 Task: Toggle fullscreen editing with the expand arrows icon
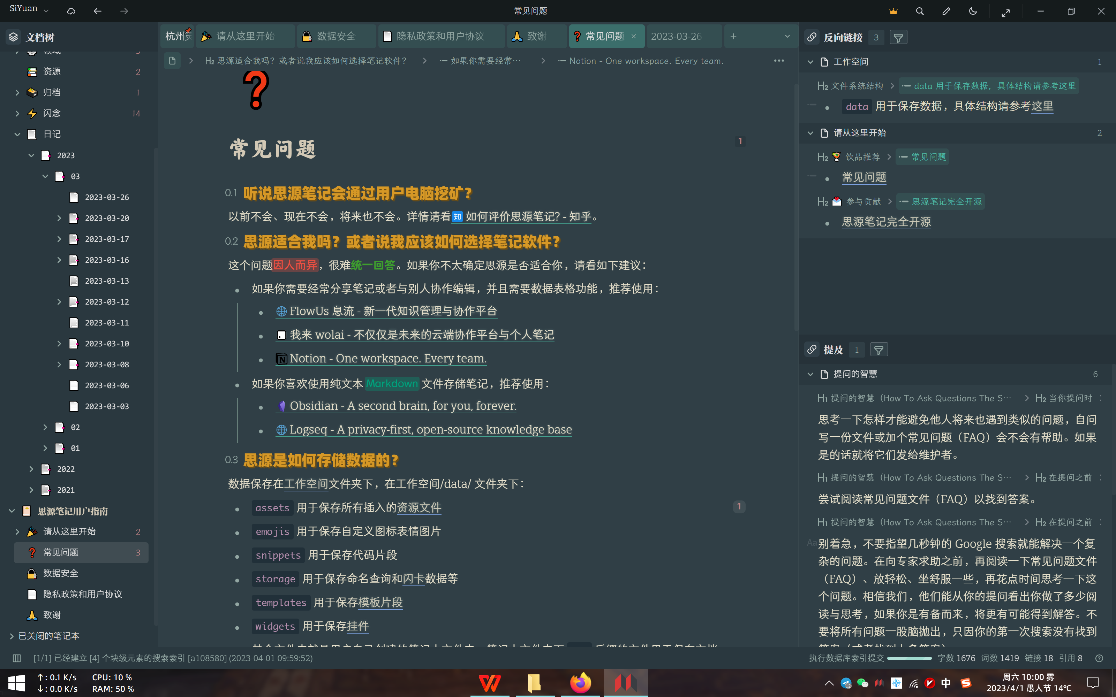1006,11
